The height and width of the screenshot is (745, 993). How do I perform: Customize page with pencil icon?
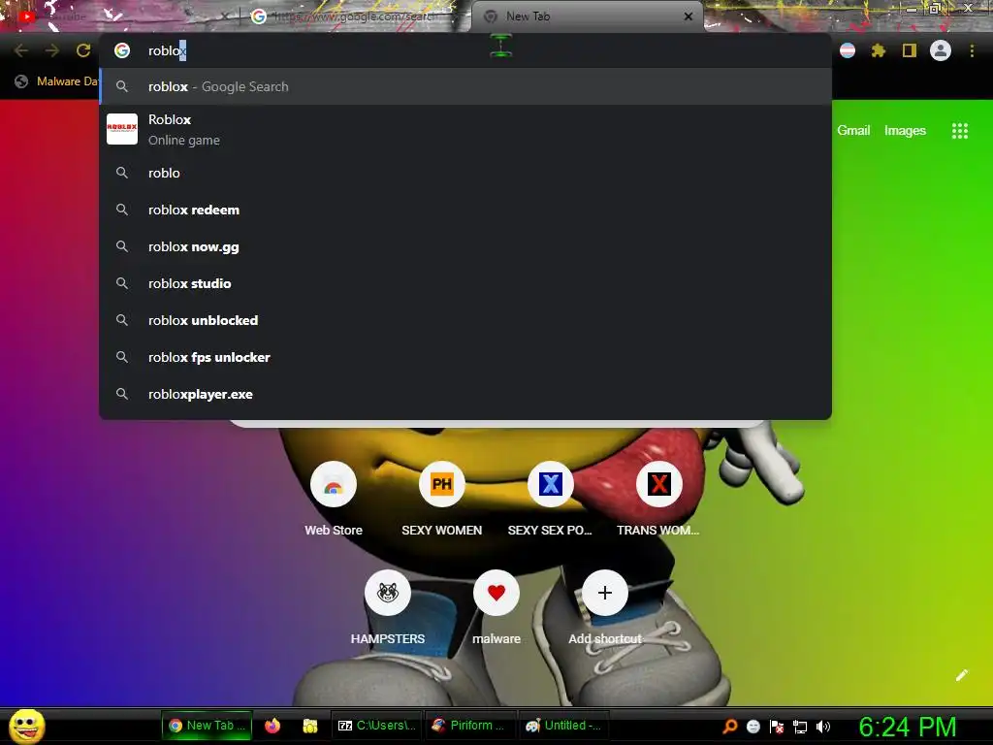pyautogui.click(x=961, y=675)
